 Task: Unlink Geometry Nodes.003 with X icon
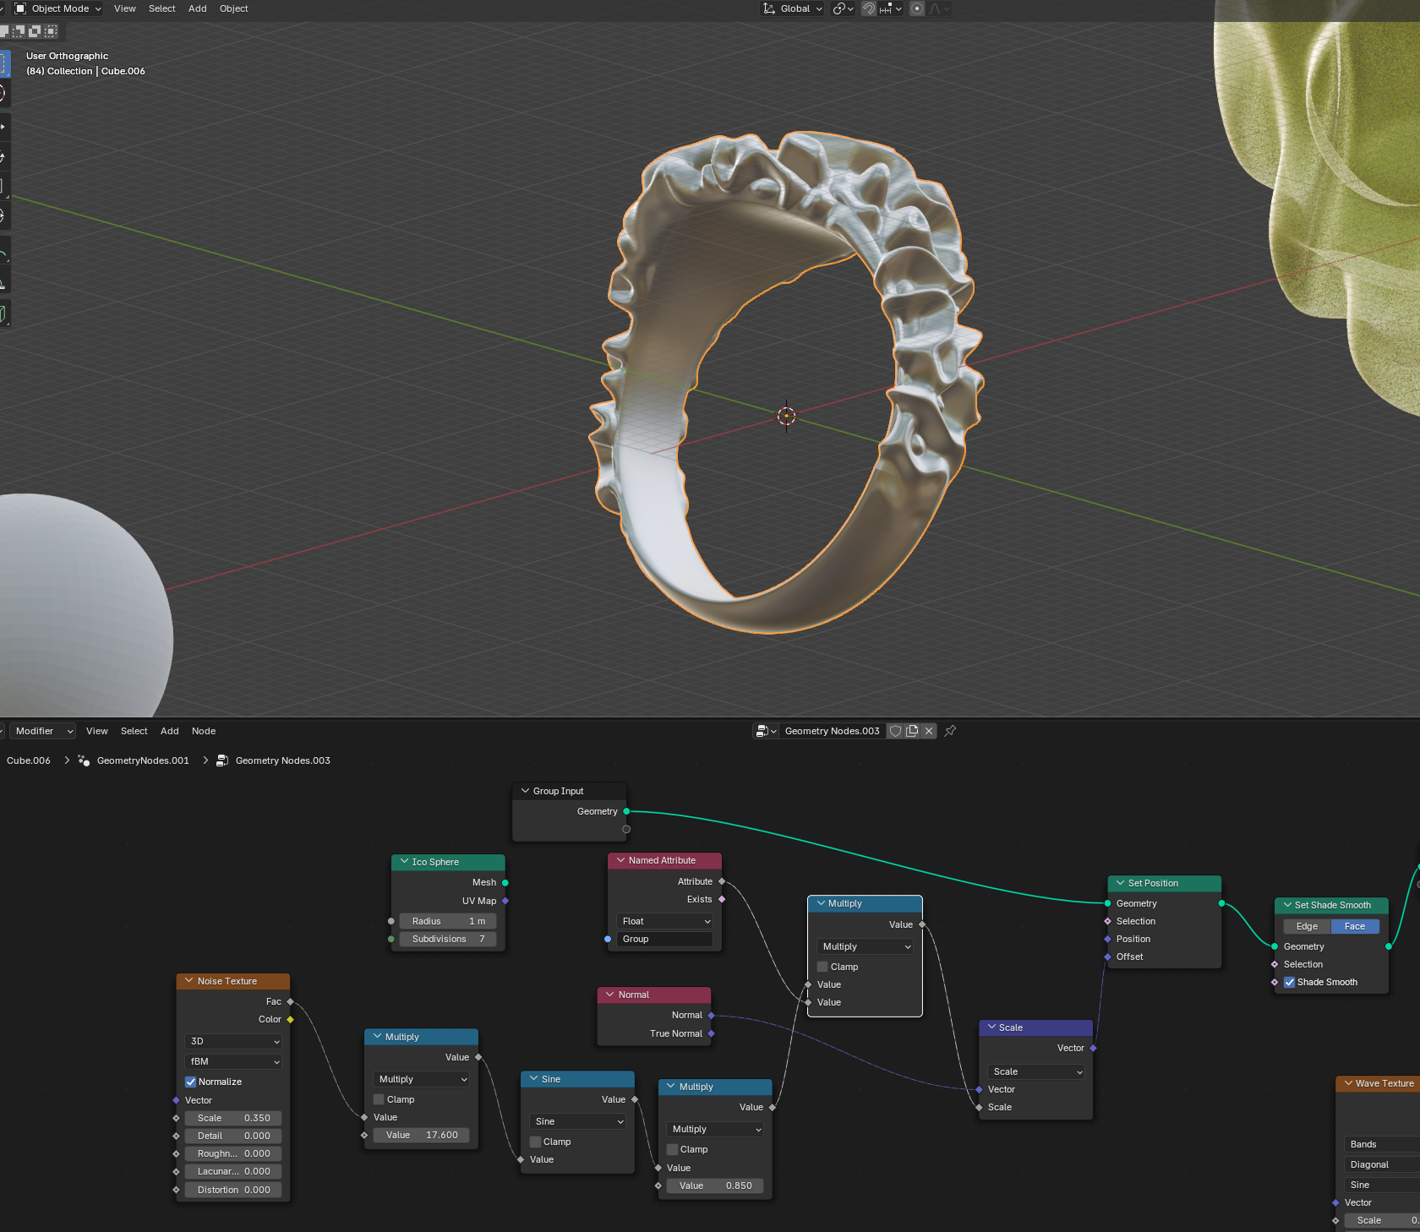pyautogui.click(x=929, y=731)
